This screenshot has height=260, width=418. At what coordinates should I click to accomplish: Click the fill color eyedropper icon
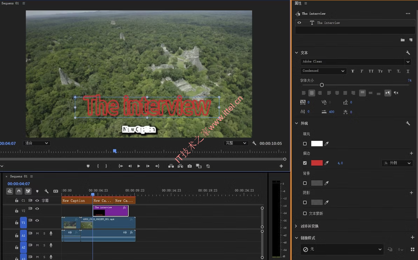coord(327,144)
